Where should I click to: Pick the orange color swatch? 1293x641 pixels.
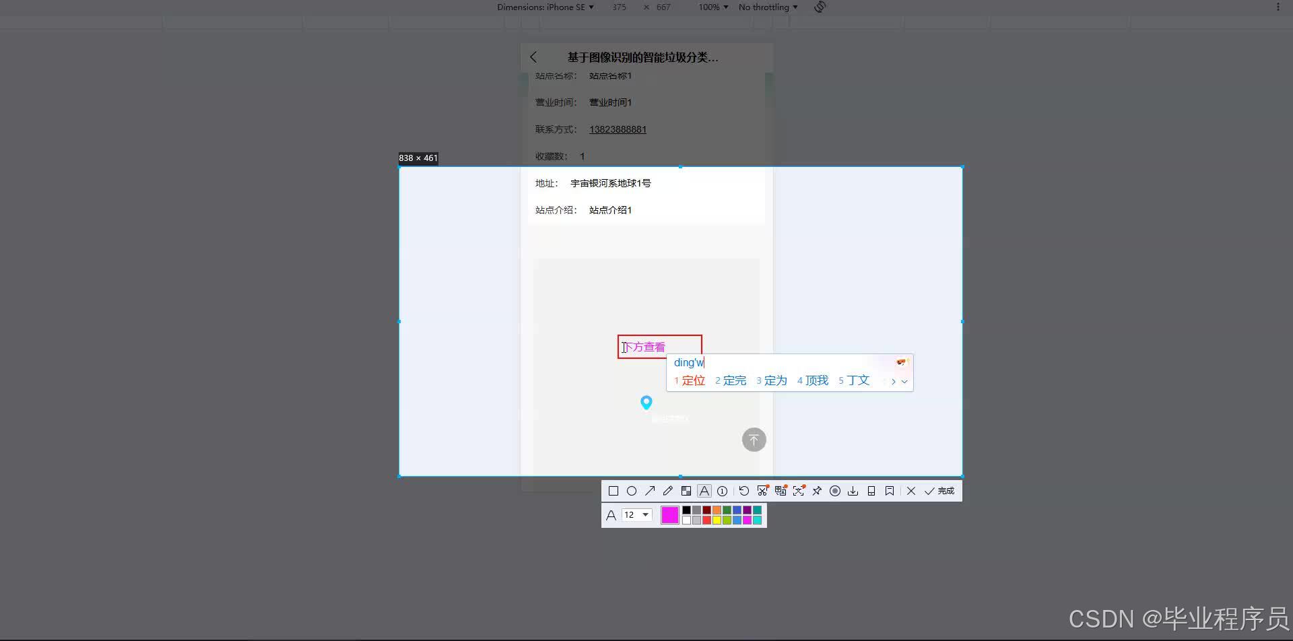pyautogui.click(x=717, y=510)
